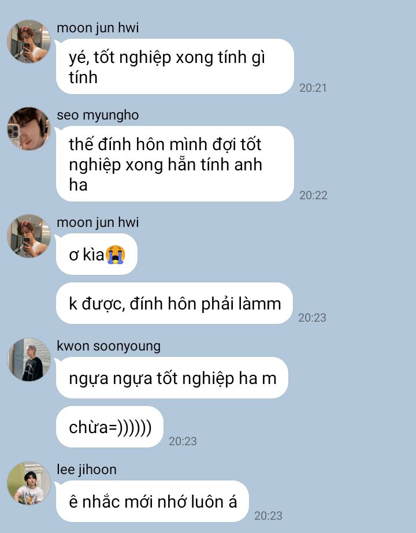Open moon jun hwi's avatar at 20:21 message

click(x=29, y=41)
